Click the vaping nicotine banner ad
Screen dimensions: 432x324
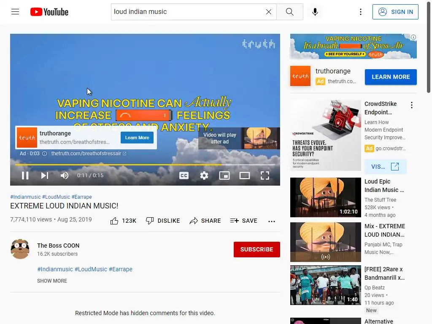tap(353, 46)
